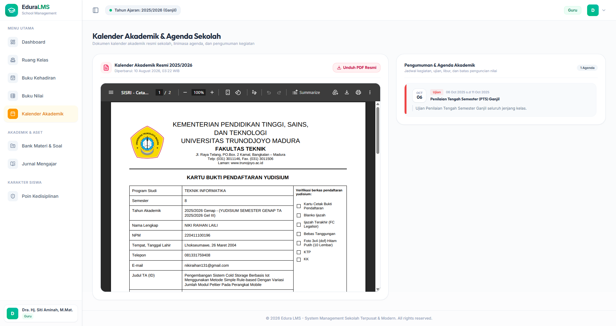This screenshot has height=326, width=616.
Task: Click the PDF vertical scrollbar thumb
Action: (x=378, y=130)
